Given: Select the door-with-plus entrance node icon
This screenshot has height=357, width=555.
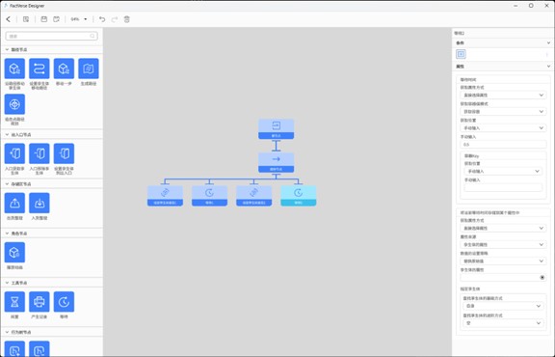Looking at the screenshot, I should (x=14, y=153).
